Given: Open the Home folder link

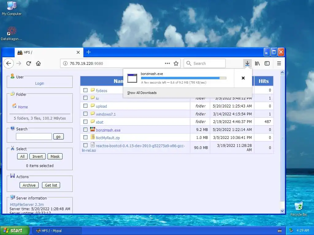Looking at the screenshot, I should click(23, 107).
